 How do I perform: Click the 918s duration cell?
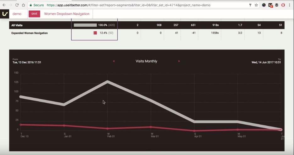click(215, 25)
